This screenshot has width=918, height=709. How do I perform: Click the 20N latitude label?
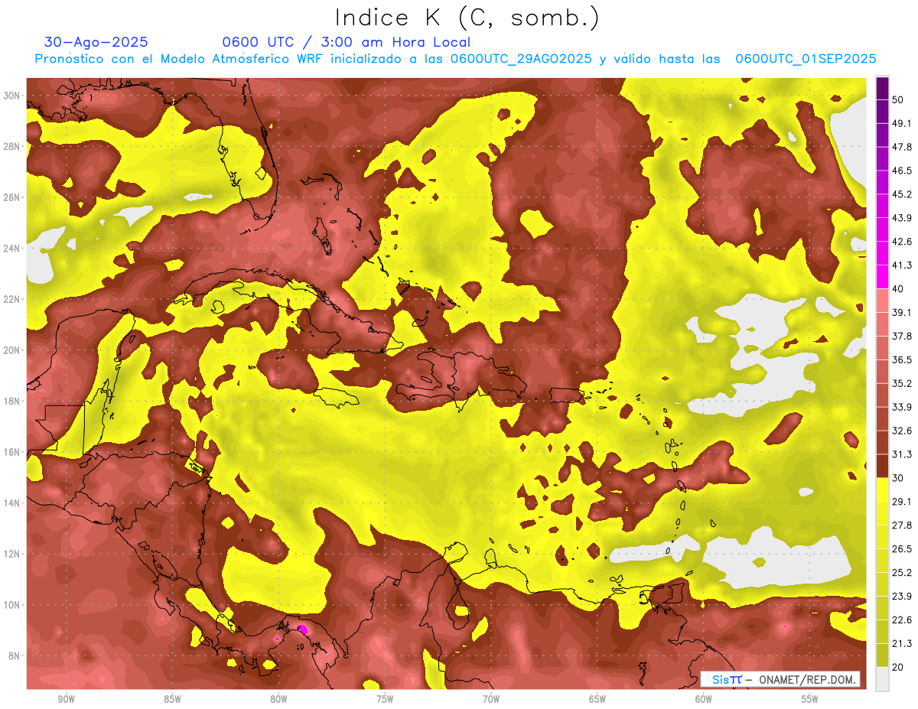pos(13,350)
